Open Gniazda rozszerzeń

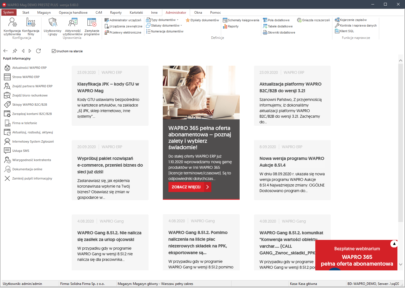pos(313,20)
